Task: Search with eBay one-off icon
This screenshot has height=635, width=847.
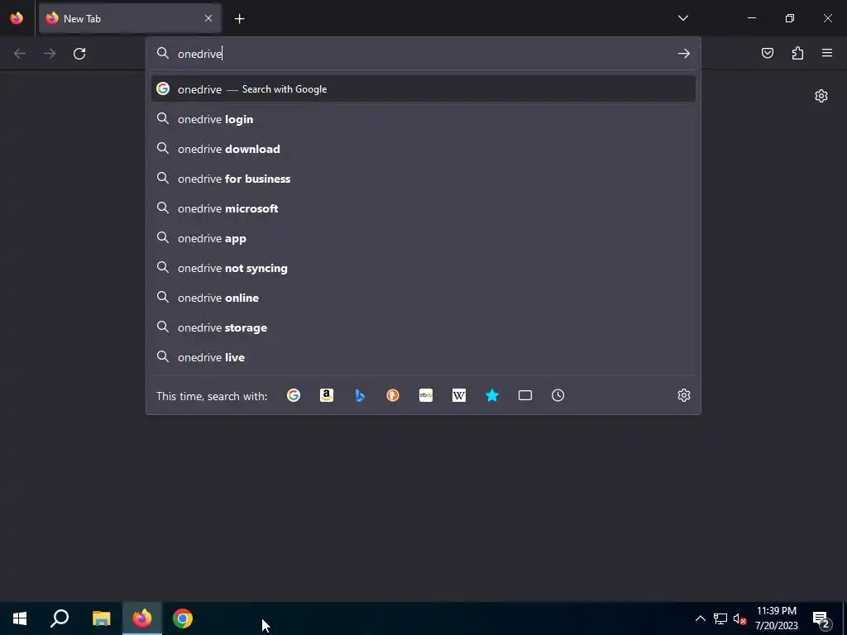Action: (426, 395)
